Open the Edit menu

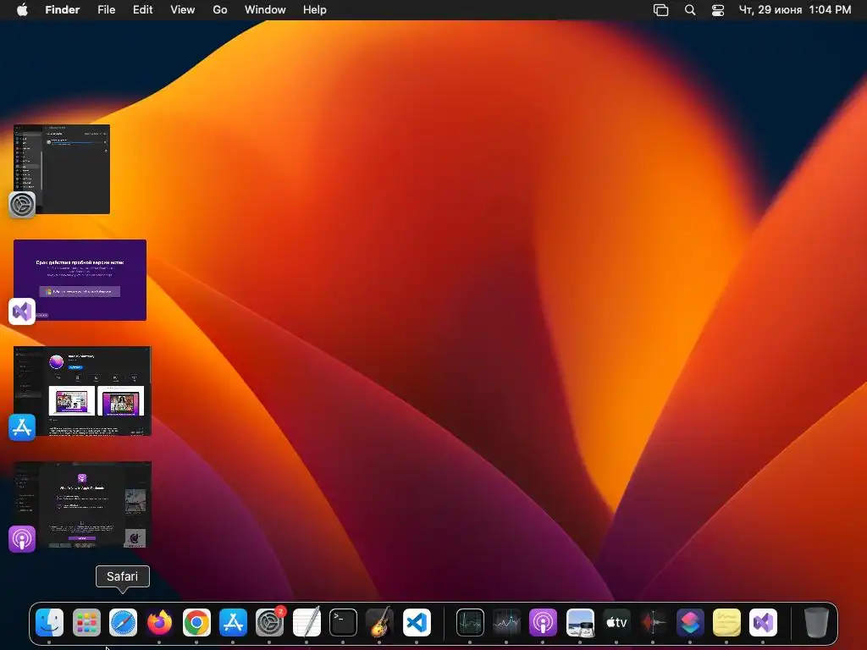(x=142, y=9)
